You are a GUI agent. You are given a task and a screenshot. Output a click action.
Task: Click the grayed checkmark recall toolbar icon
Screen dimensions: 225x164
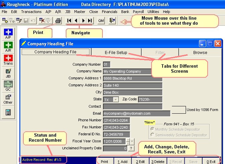click(49, 21)
